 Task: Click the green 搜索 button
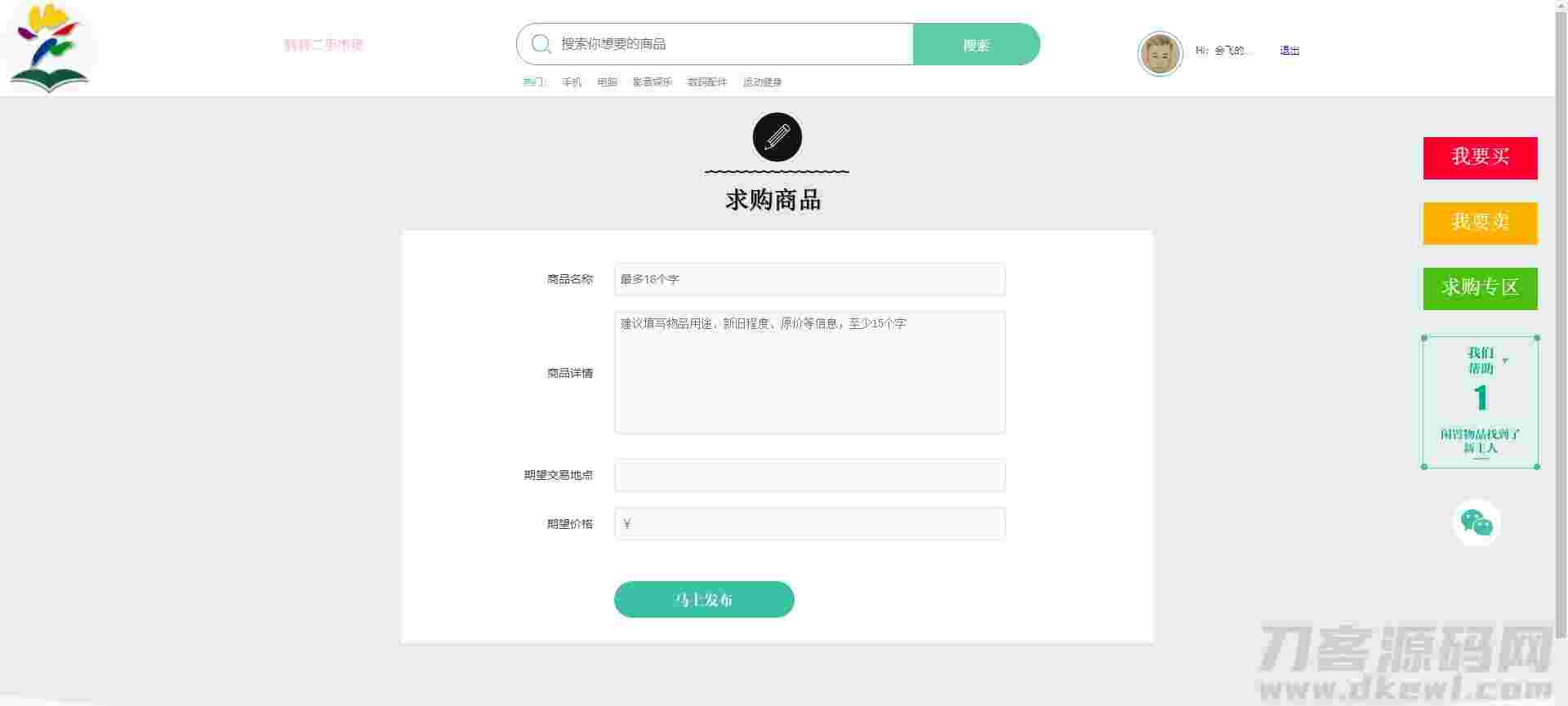pos(976,44)
